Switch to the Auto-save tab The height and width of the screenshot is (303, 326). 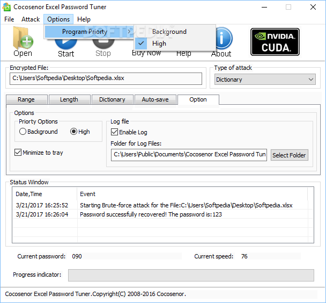pos(155,99)
